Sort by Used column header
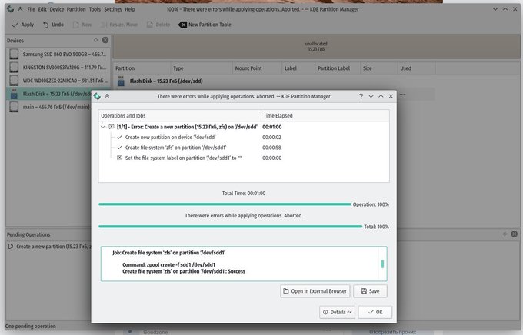The height and width of the screenshot is (335, 523). pos(416,68)
